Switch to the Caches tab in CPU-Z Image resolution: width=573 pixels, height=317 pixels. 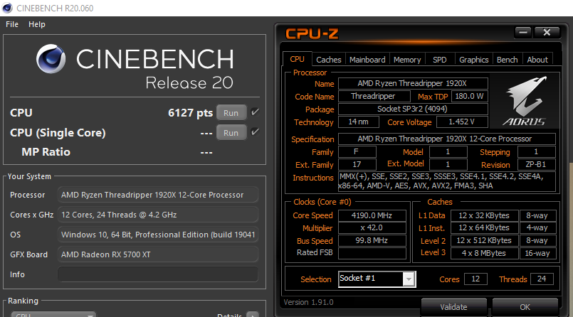[x=329, y=60]
